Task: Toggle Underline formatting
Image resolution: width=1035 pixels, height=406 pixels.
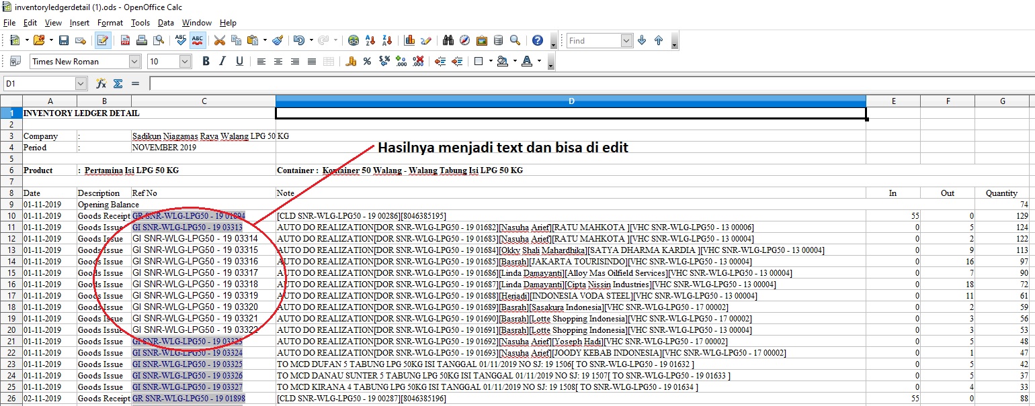Action: (x=240, y=61)
